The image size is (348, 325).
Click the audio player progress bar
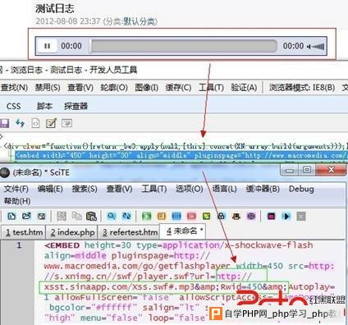point(184,46)
